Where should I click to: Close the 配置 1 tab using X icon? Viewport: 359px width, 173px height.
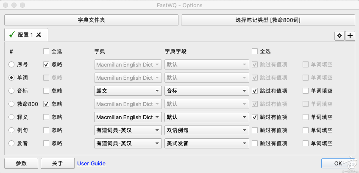[x=39, y=35]
